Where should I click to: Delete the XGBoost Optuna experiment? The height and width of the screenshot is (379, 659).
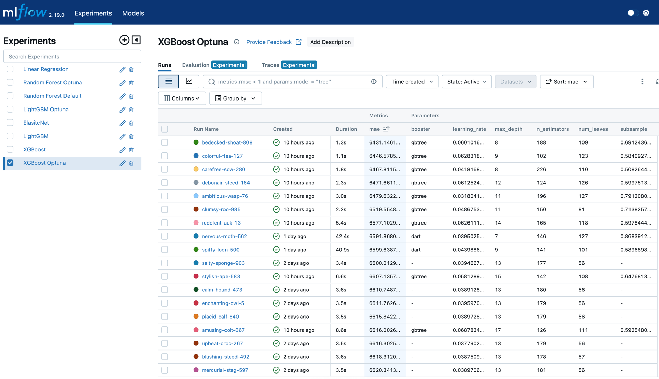pyautogui.click(x=131, y=163)
